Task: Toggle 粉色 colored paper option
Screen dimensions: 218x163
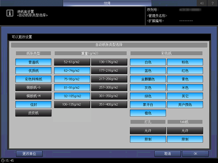Action: tap(185, 62)
